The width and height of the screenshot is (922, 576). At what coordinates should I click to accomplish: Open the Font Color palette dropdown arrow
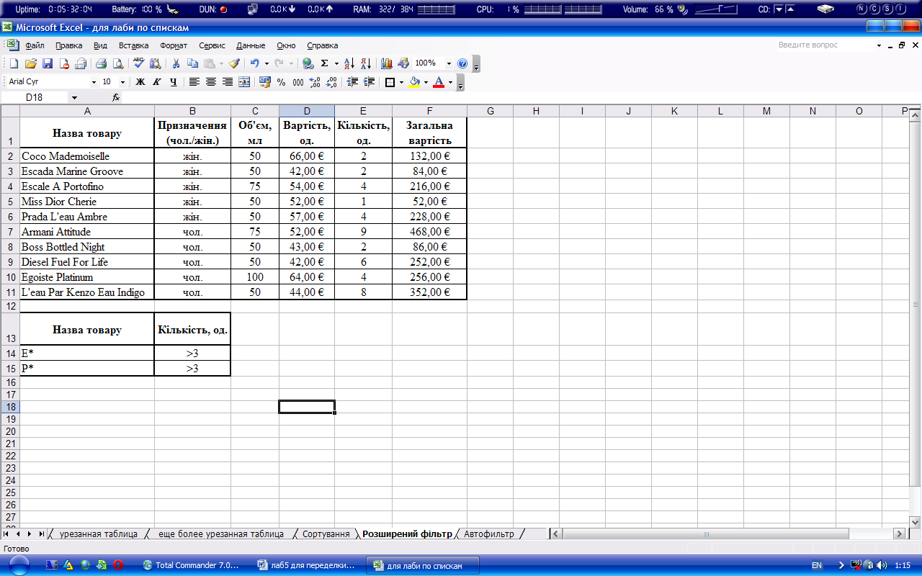tap(450, 82)
